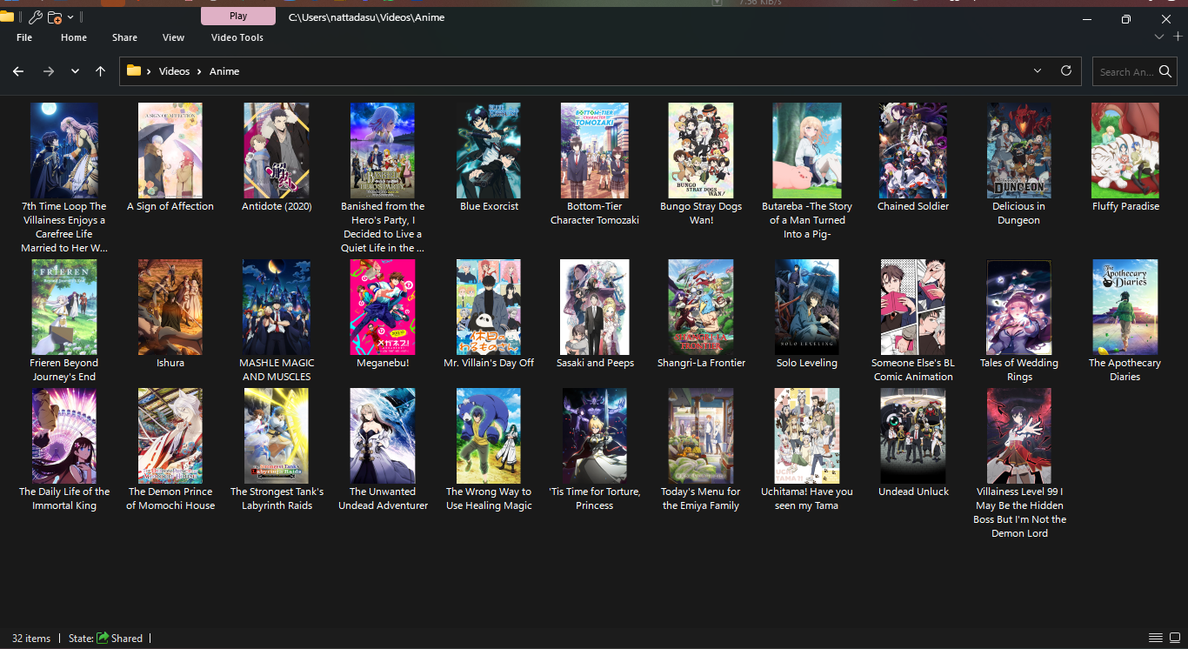The width and height of the screenshot is (1188, 649).
Task: Open the ribbon help icon
Action: tap(1178, 37)
